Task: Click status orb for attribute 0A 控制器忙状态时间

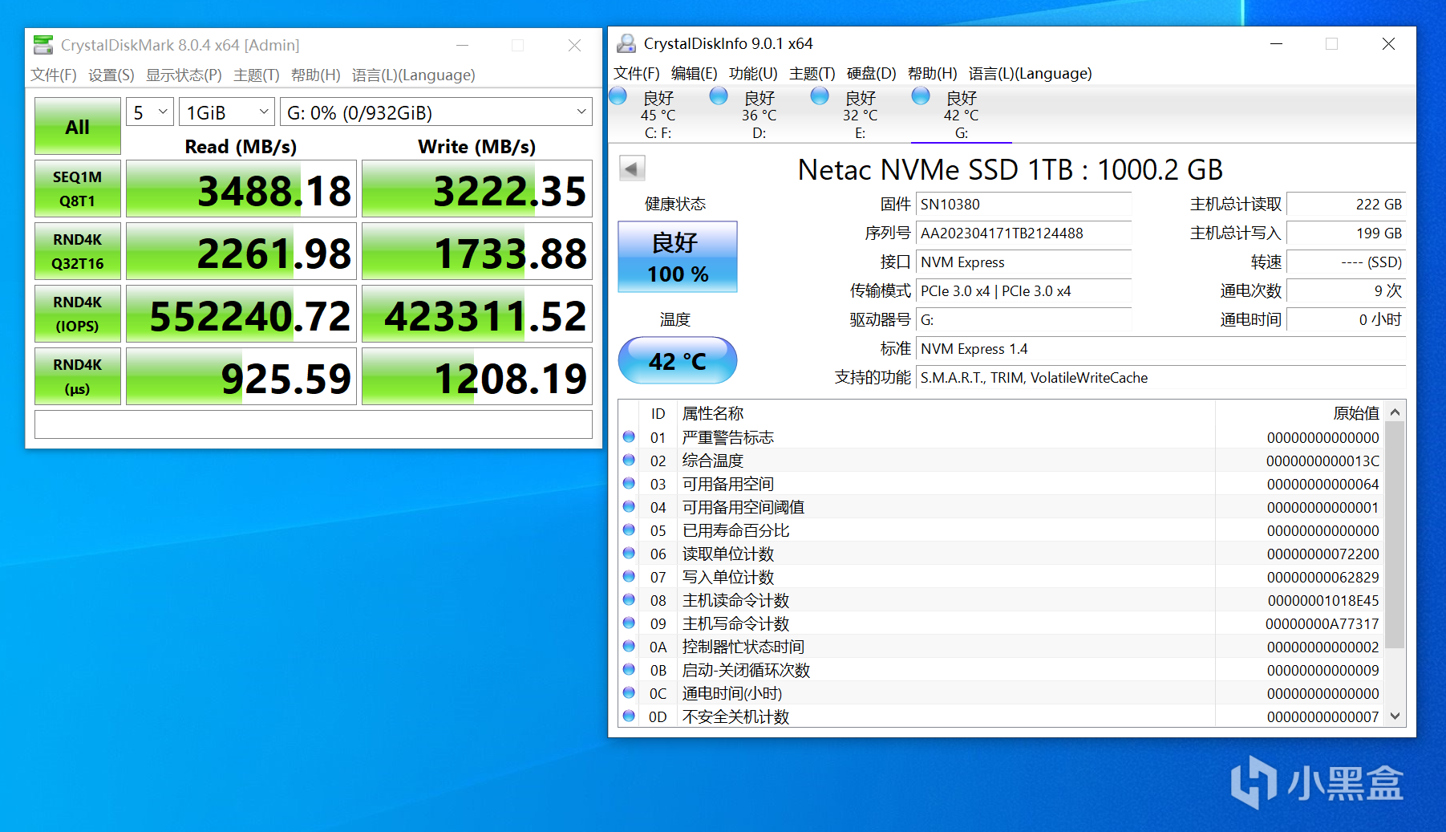Action: point(630,647)
